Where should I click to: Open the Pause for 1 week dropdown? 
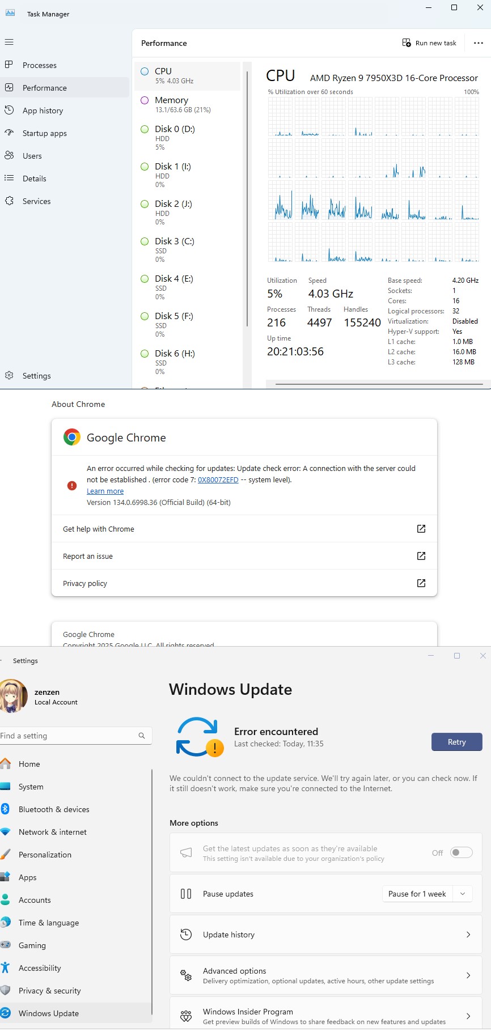[427, 894]
